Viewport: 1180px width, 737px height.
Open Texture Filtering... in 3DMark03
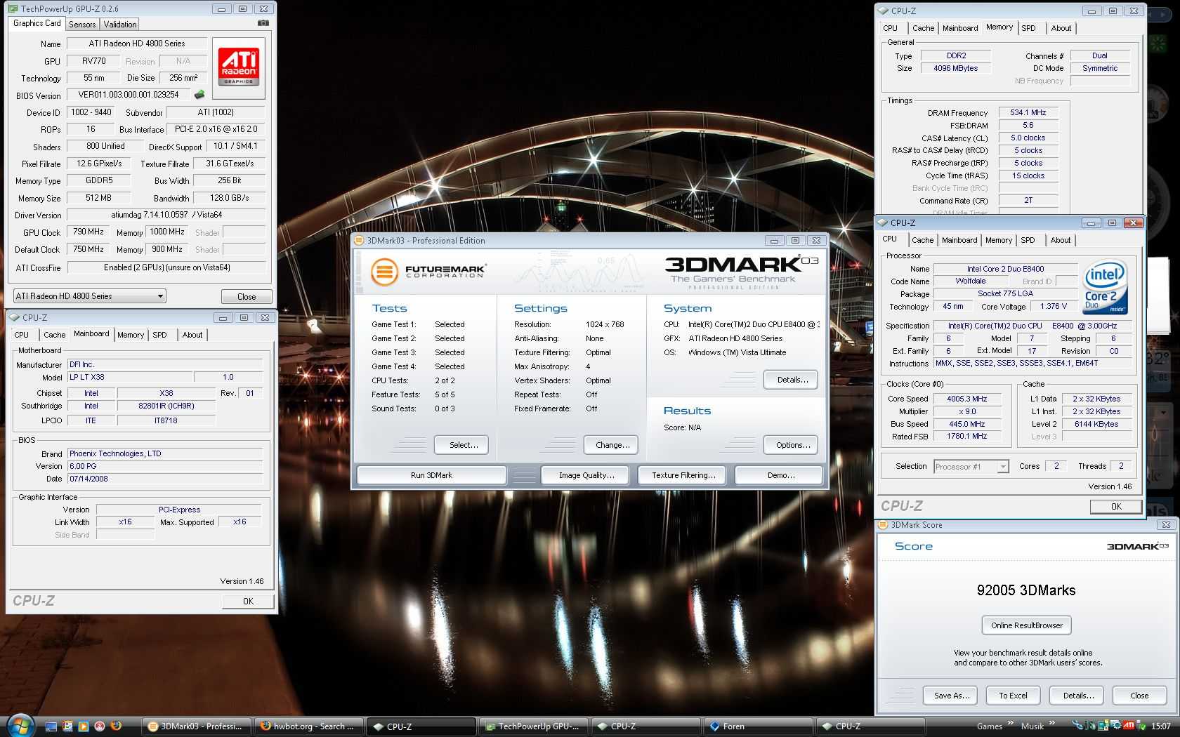click(683, 475)
